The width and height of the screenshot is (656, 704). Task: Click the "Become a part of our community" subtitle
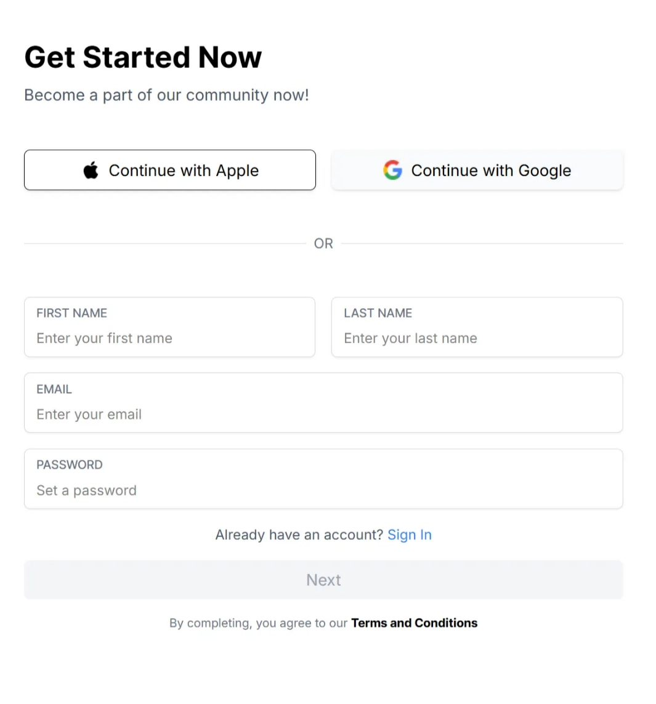166,95
